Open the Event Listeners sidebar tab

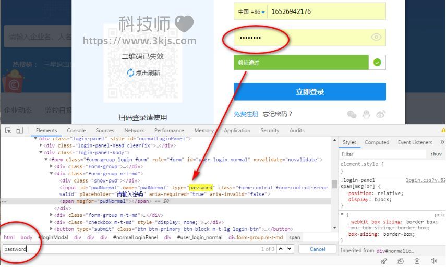(415, 142)
